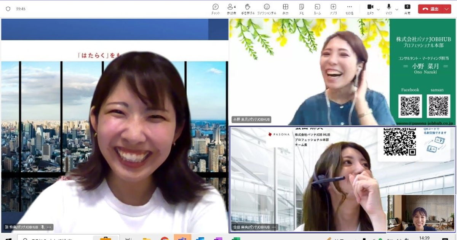Click the 裕奈/パソナJOBHUB name label
457x240 pixels.
(22, 227)
